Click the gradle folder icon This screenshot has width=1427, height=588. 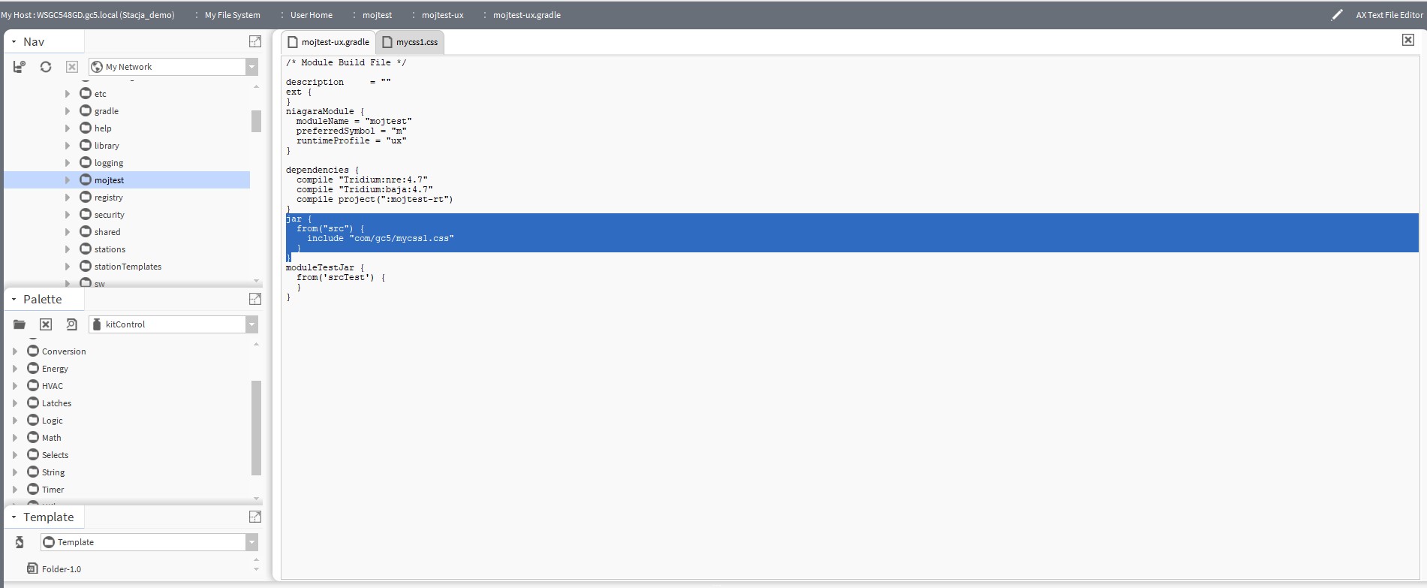pyautogui.click(x=86, y=110)
